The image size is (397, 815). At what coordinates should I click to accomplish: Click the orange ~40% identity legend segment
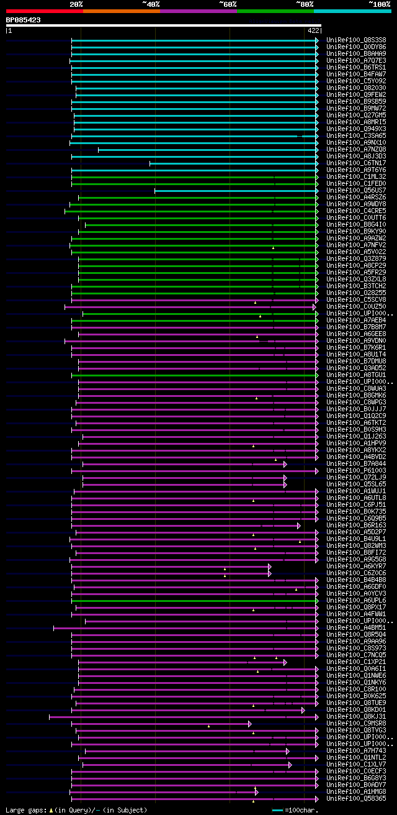click(122, 11)
